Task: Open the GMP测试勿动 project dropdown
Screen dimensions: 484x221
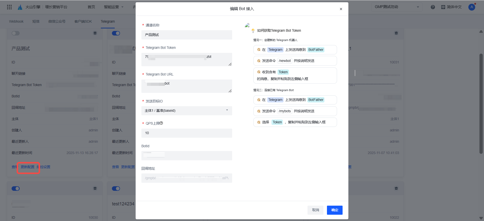Action: [397, 7]
